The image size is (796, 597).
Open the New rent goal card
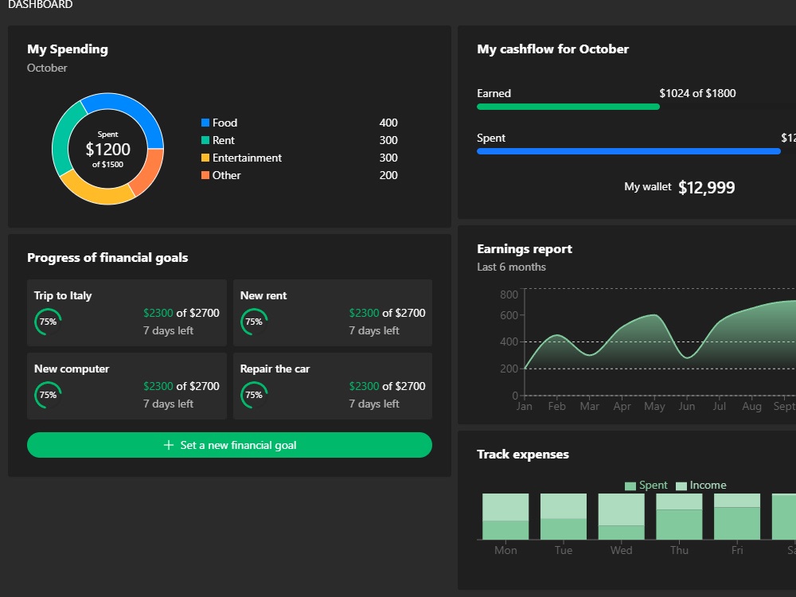pyautogui.click(x=333, y=313)
